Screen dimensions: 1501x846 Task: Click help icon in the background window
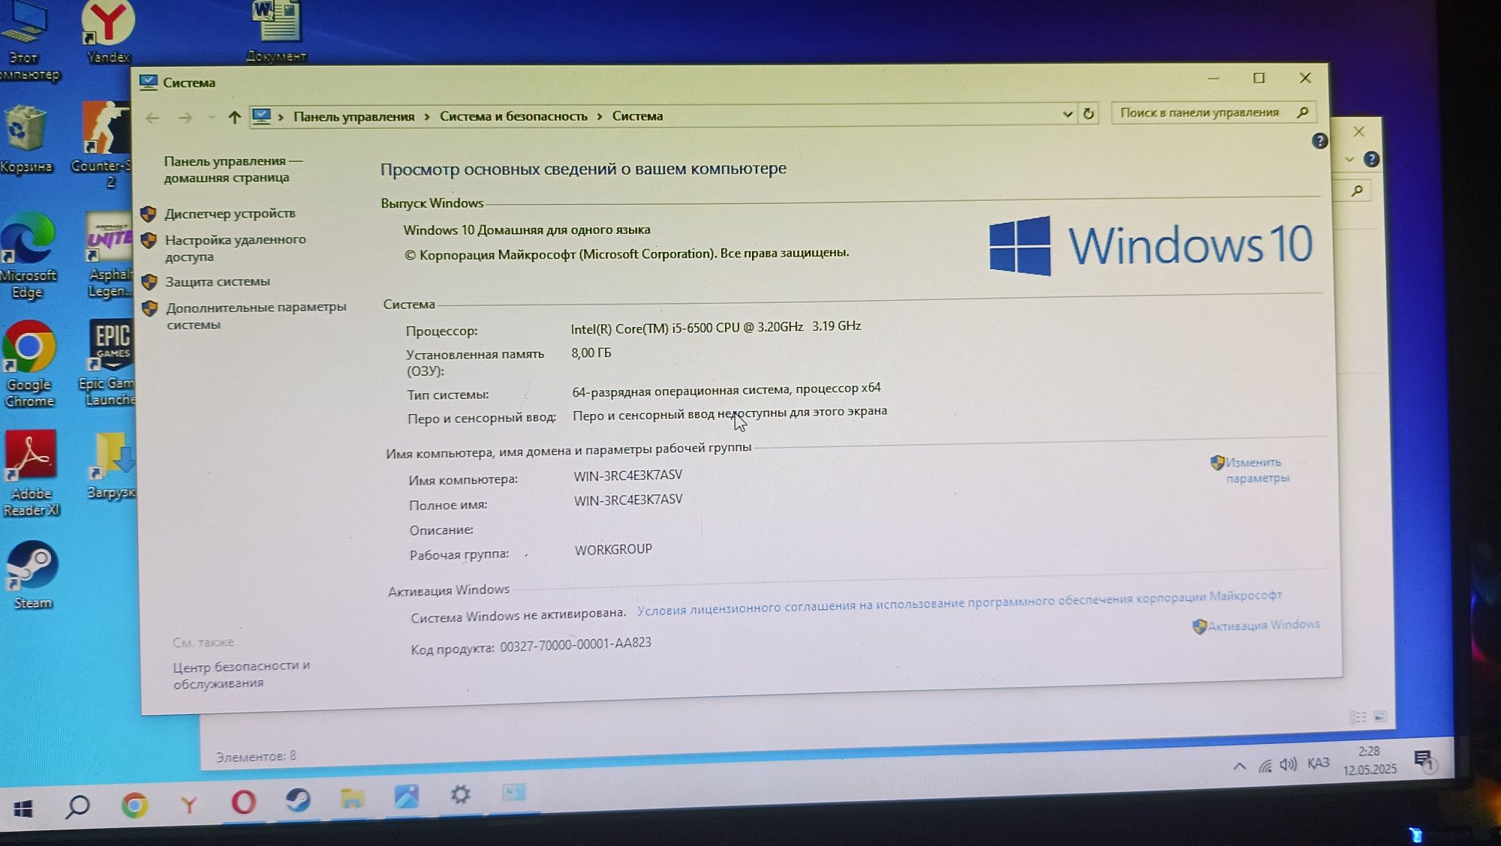1371,160
